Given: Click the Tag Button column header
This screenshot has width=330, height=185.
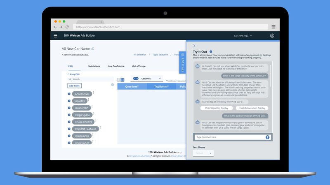Looking at the screenshot, I should click(161, 86).
